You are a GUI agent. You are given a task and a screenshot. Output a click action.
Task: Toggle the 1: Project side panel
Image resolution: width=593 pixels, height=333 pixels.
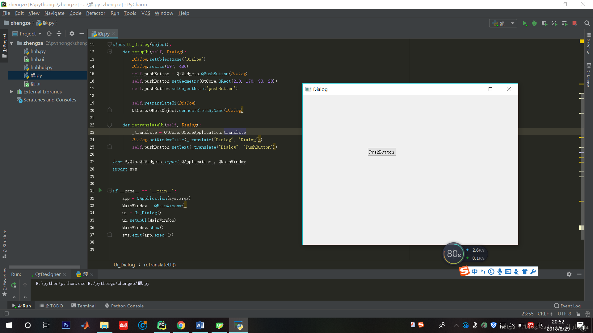pos(4,45)
